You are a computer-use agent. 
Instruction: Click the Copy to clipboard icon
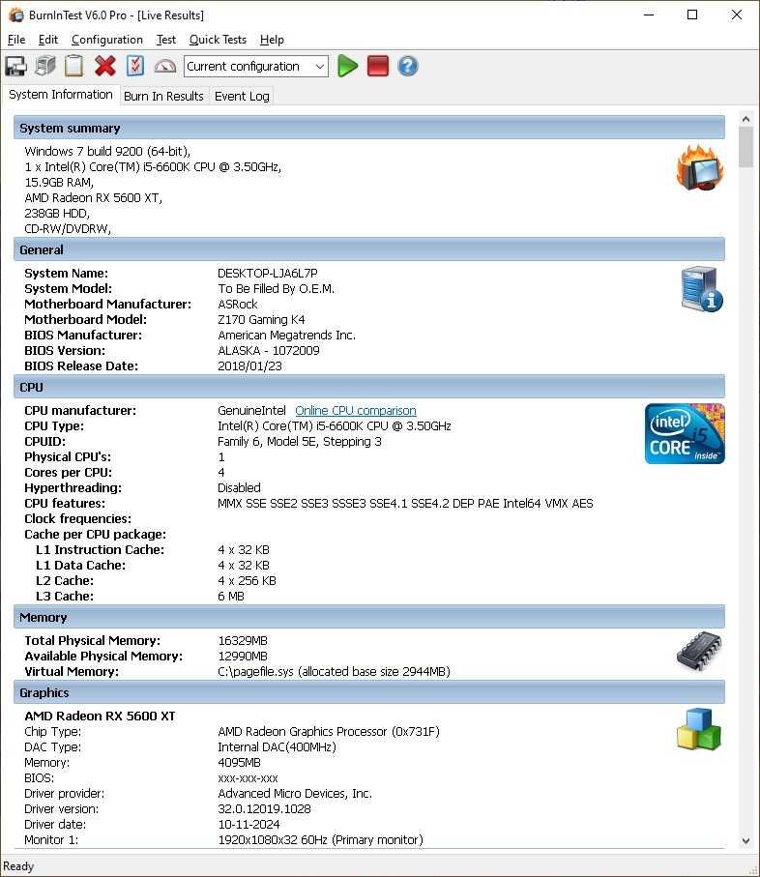pos(74,66)
